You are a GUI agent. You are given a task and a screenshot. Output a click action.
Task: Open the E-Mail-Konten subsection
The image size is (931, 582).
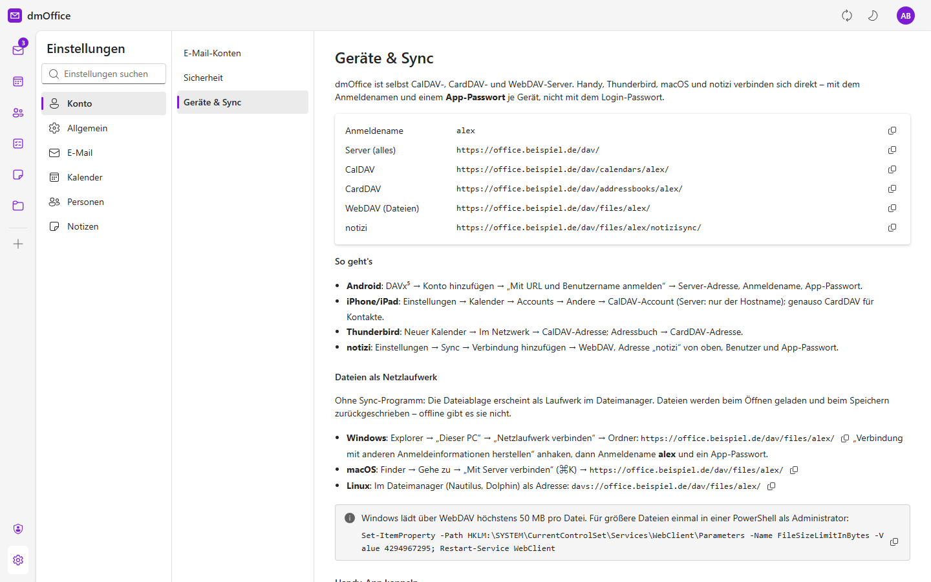[x=242, y=53]
